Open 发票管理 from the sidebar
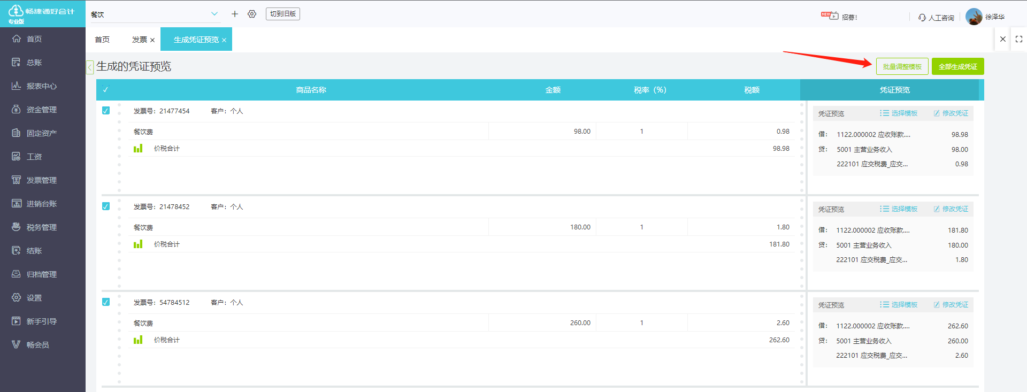The height and width of the screenshot is (392, 1027). coord(34,180)
